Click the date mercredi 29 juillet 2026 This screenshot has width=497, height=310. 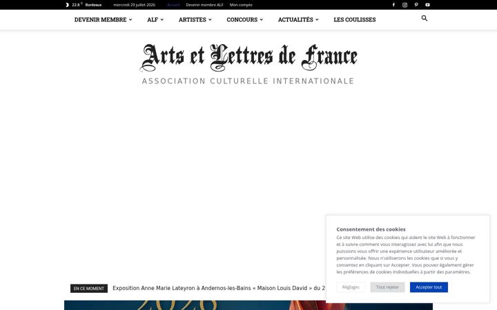[x=135, y=5]
